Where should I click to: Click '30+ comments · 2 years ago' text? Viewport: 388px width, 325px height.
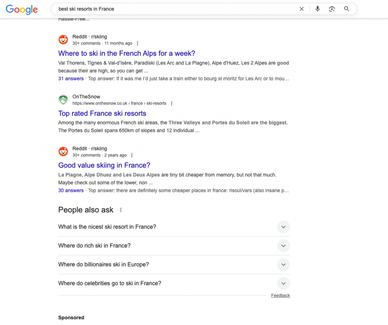tap(100, 155)
